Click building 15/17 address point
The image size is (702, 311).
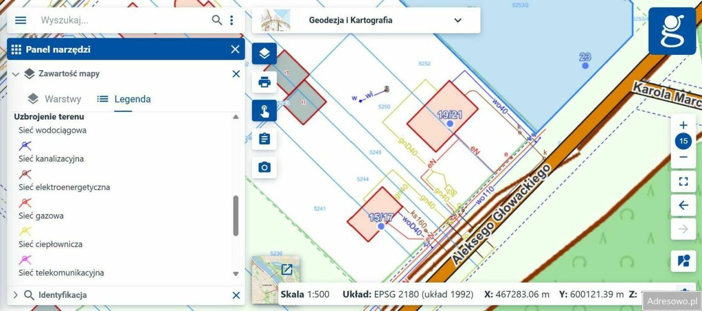(381, 226)
